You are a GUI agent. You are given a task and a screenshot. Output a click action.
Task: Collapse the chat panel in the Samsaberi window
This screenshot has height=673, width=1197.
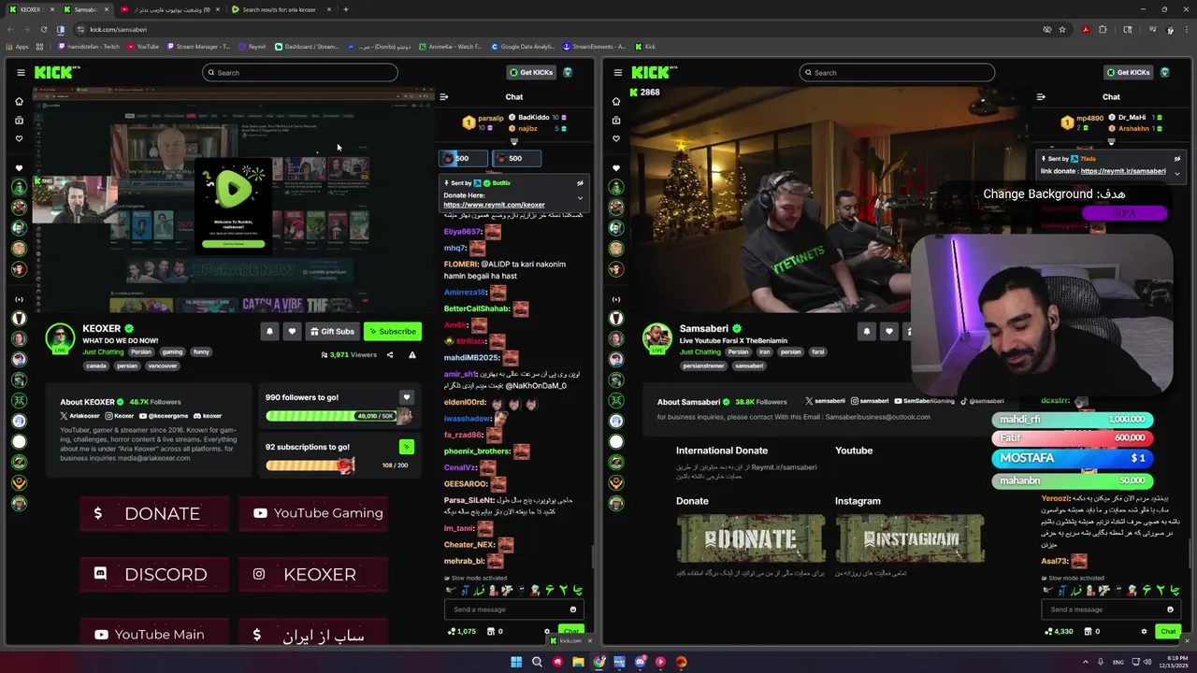(x=1041, y=96)
